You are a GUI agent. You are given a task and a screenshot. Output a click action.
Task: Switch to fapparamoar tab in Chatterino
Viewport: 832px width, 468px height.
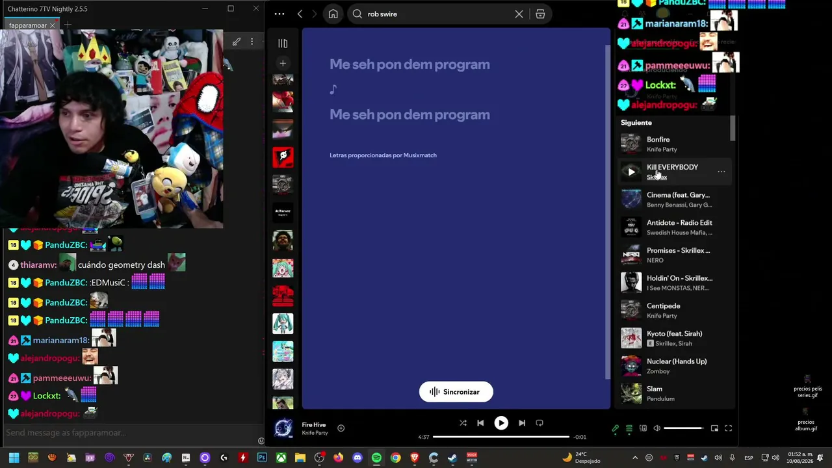28,25
